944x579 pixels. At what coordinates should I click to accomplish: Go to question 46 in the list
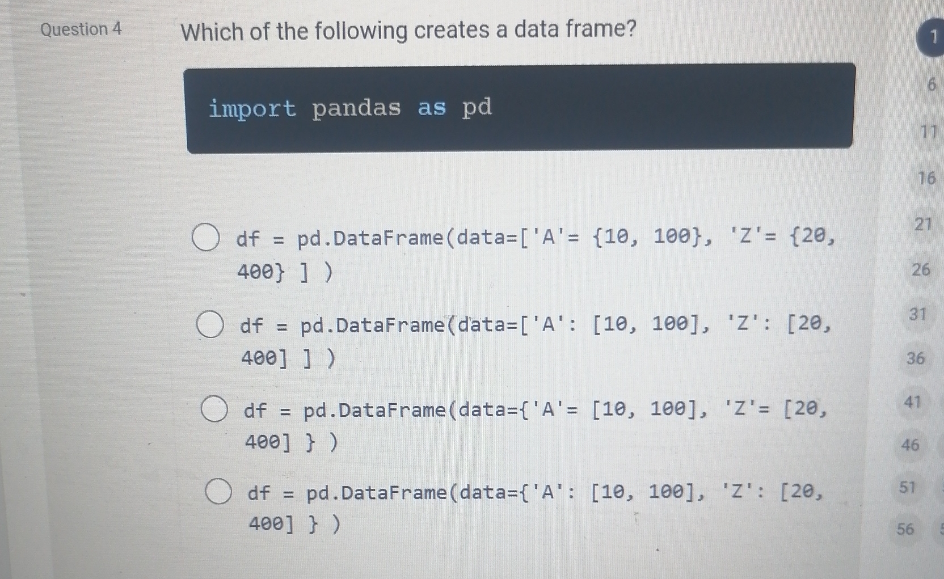pyautogui.click(x=911, y=447)
